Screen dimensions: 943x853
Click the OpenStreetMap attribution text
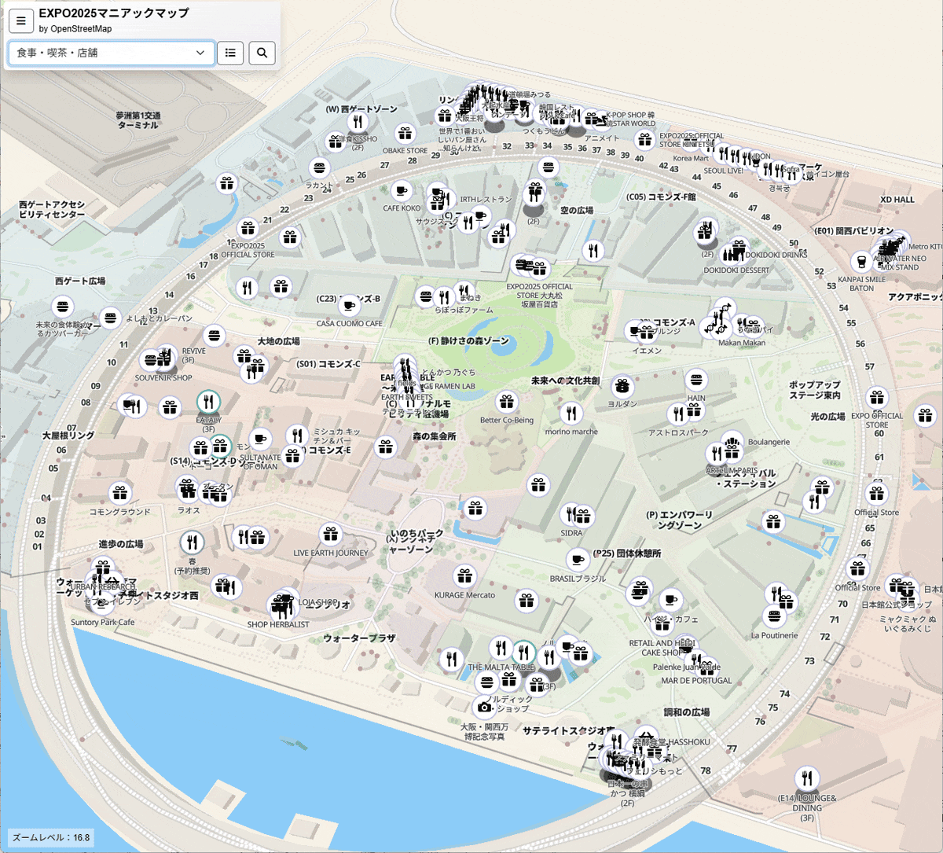click(75, 29)
